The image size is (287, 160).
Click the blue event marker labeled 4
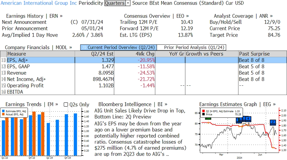pos(248,119)
